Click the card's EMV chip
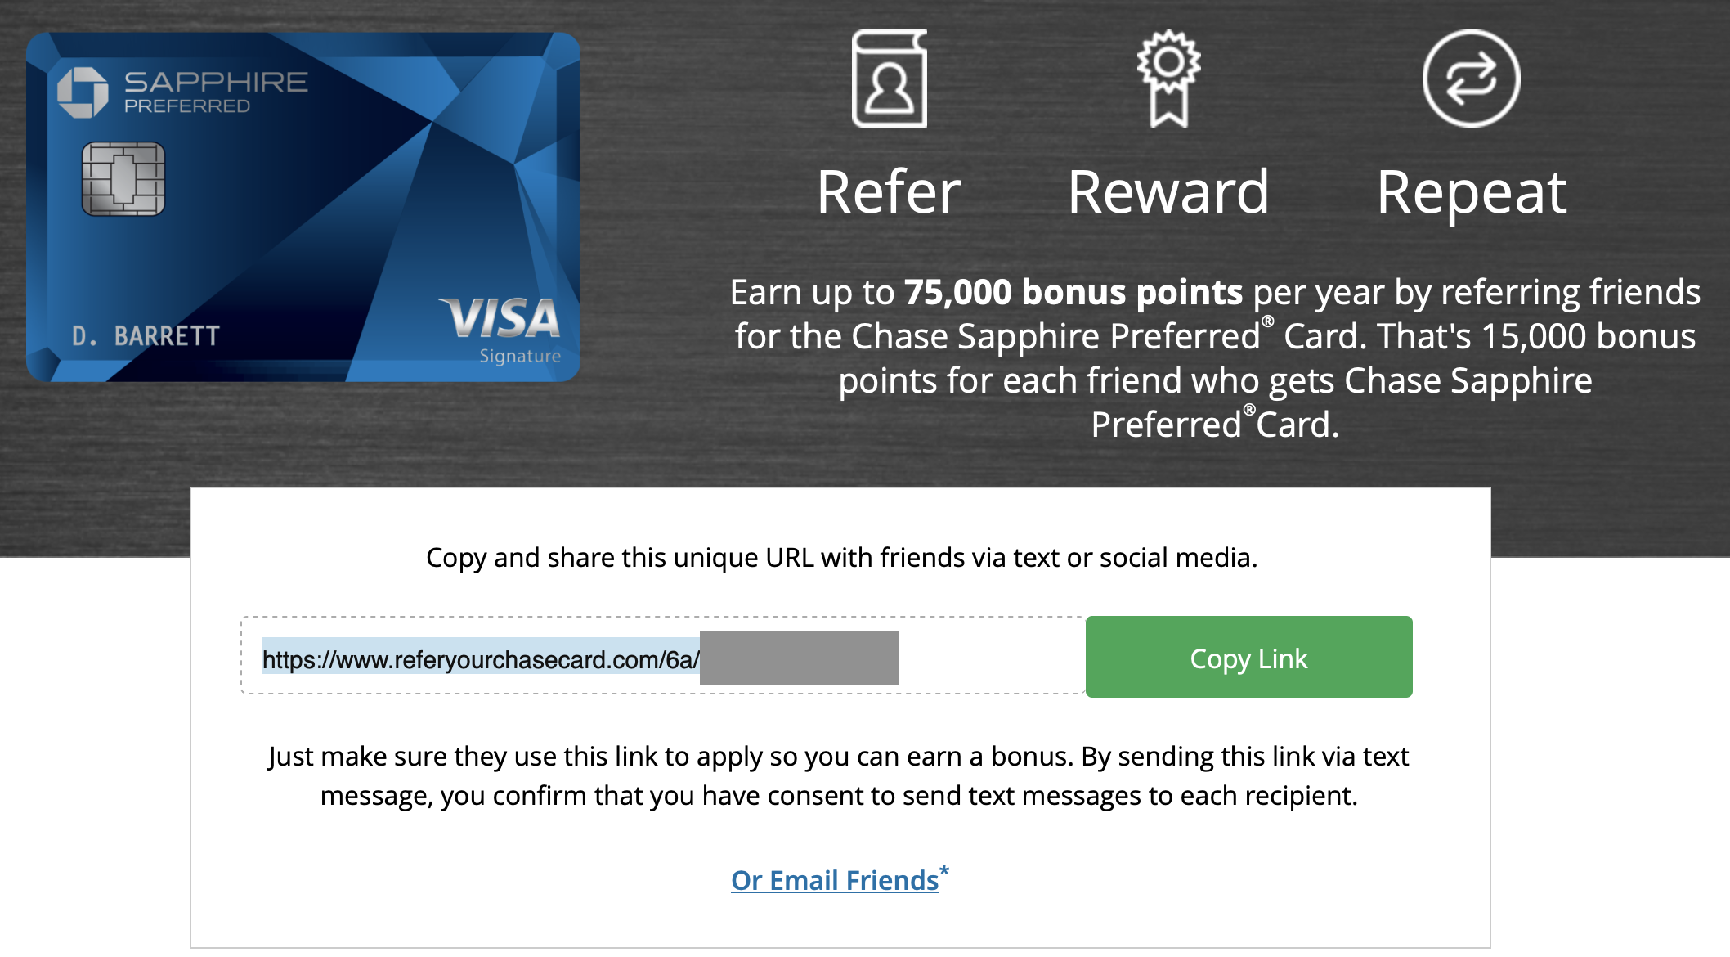Image resolution: width=1730 pixels, height=957 pixels. click(x=123, y=179)
